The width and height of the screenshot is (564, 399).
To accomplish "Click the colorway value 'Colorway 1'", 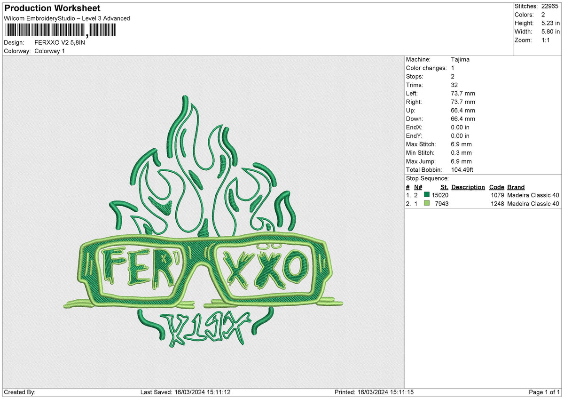I will coord(50,51).
